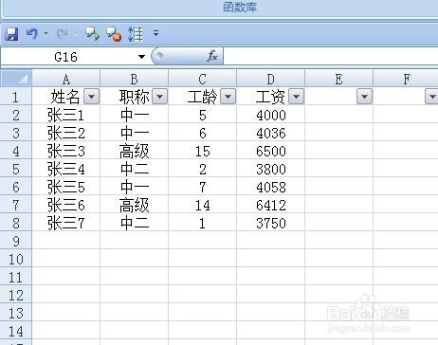Click into the formula bar
This screenshot has width=438, height=345.
click(331, 57)
